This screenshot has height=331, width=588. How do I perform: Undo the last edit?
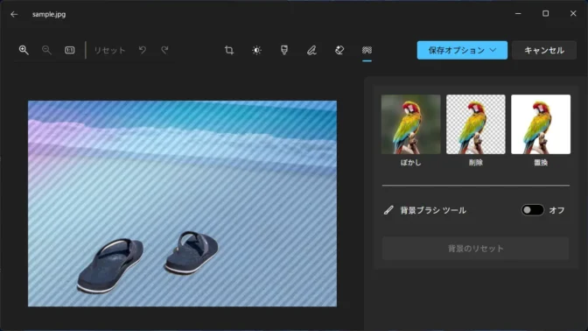click(x=142, y=50)
